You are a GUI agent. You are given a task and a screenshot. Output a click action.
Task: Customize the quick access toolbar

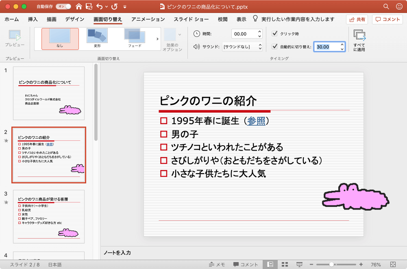coord(125,7)
